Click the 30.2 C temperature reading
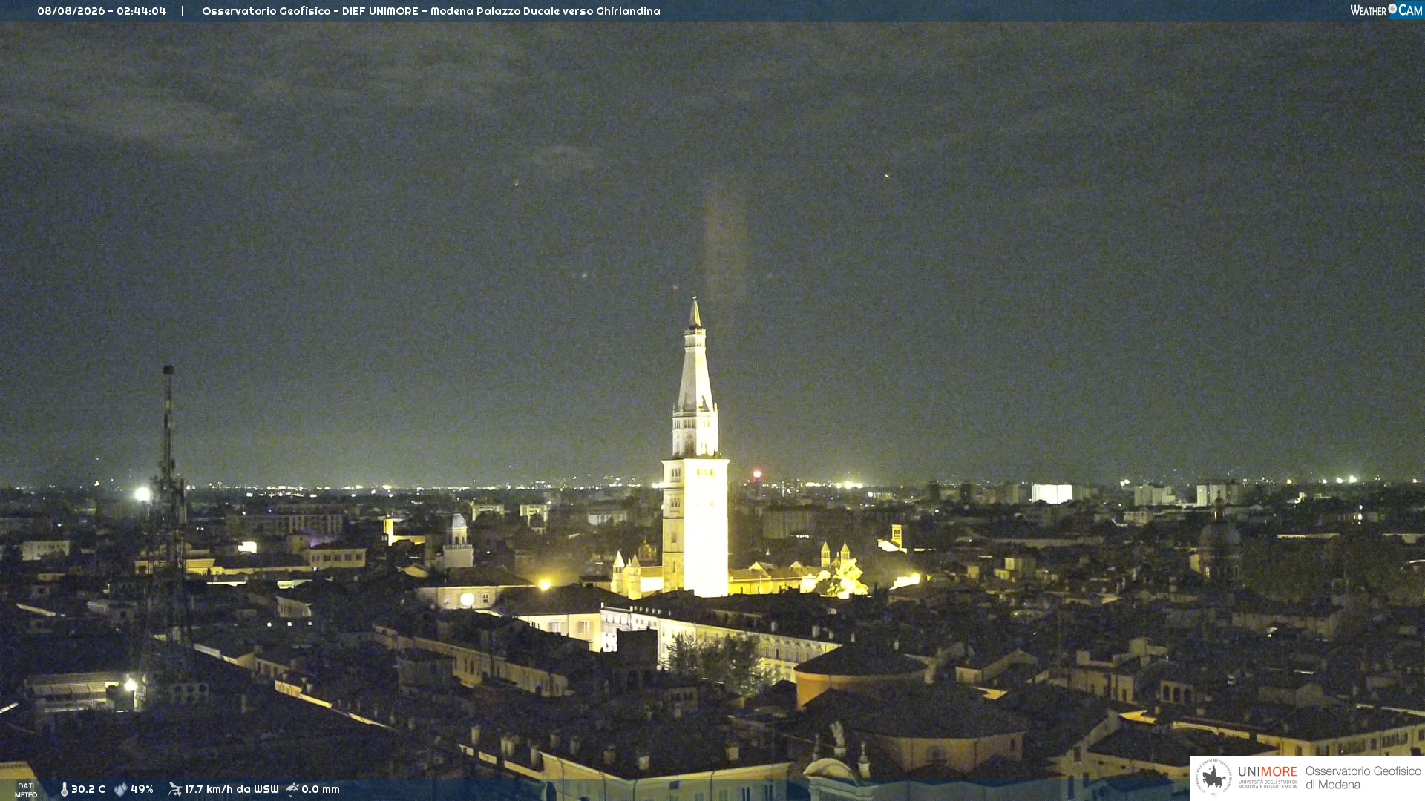Viewport: 1425px width, 801px height. pyautogui.click(x=88, y=789)
